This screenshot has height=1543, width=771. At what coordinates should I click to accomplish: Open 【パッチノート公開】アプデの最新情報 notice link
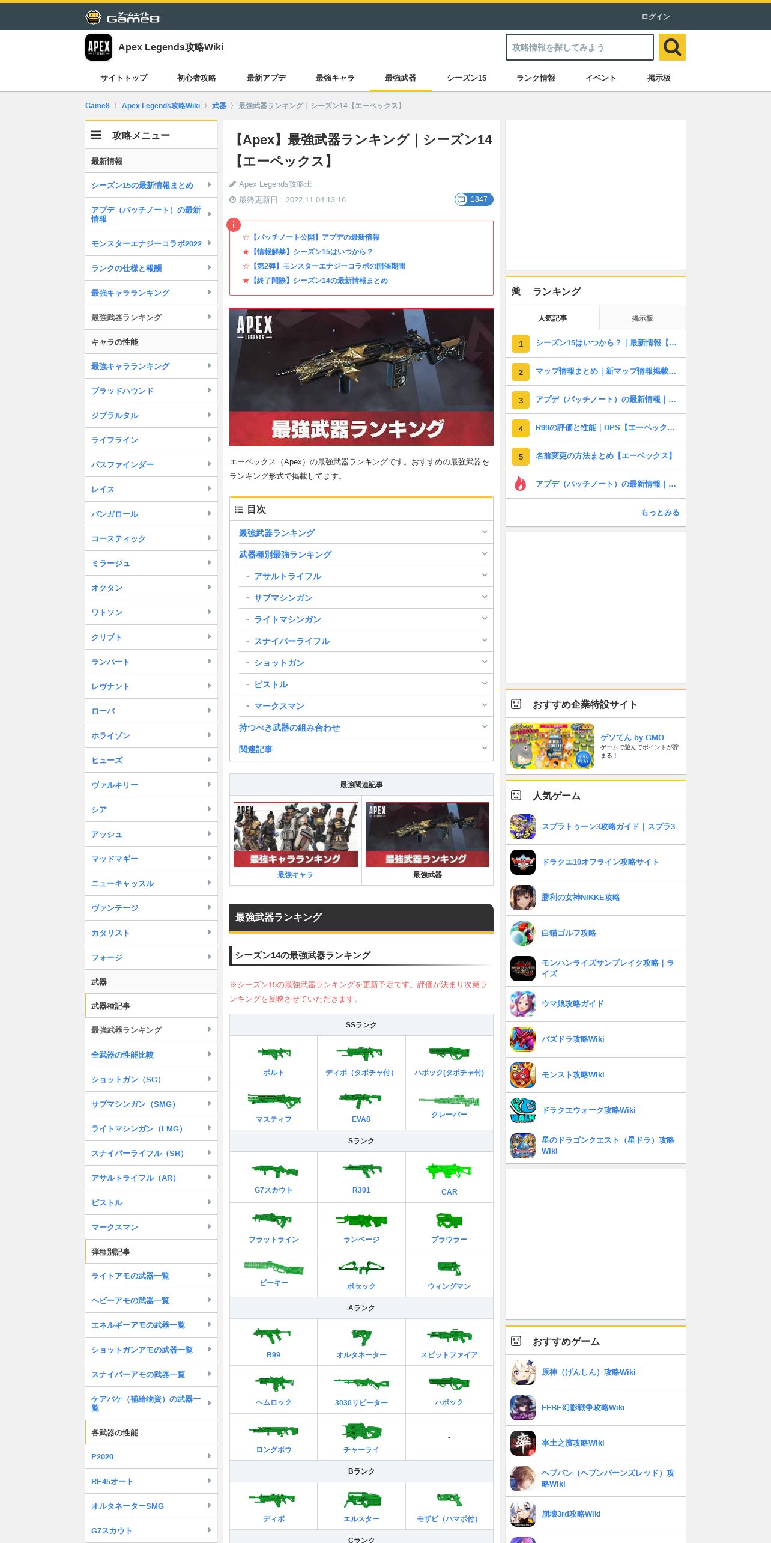click(315, 237)
